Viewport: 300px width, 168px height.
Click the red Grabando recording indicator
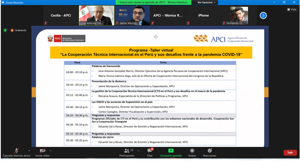tap(19, 30)
